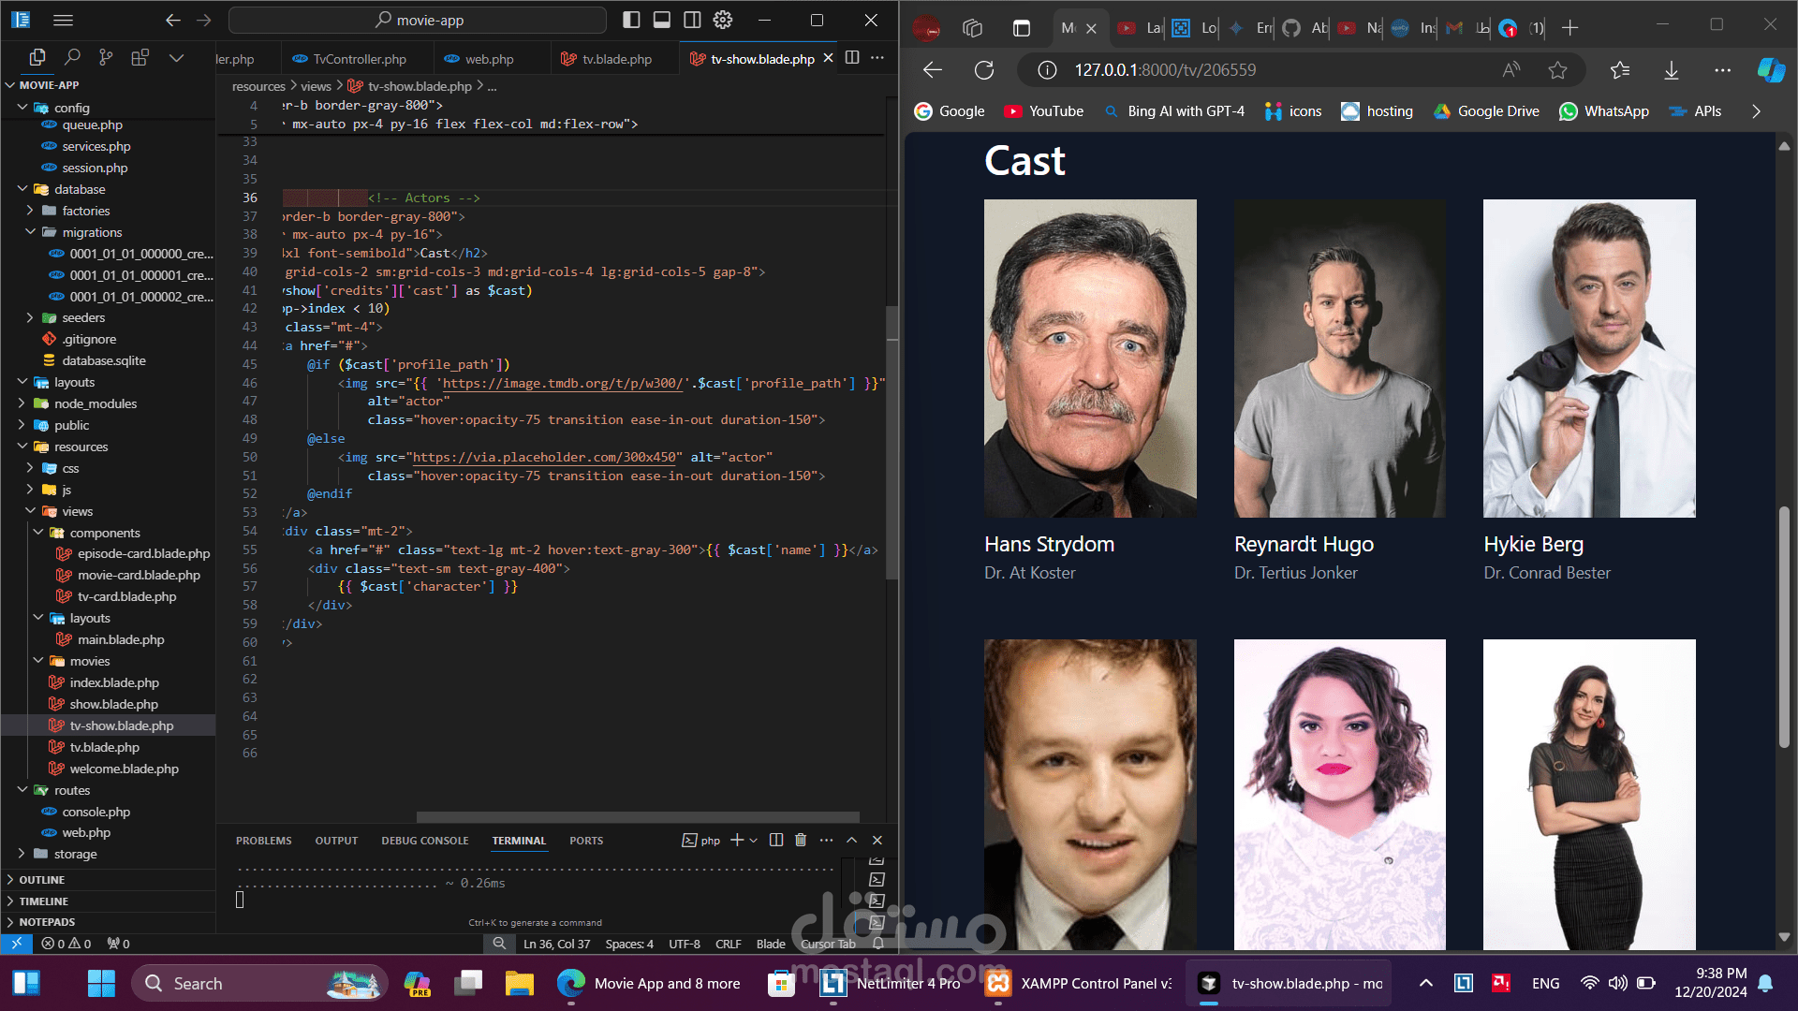Click the Hans Strydom cast name link
This screenshot has width=1798, height=1011.
1049,544
